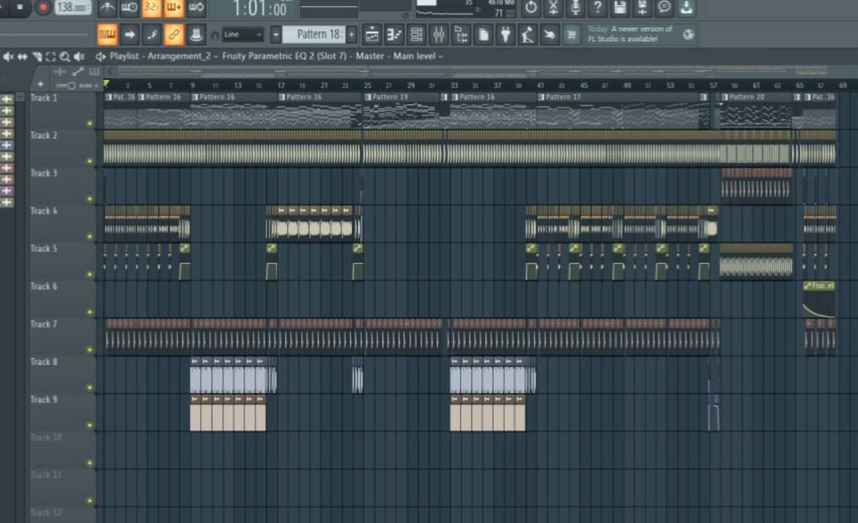The width and height of the screenshot is (858, 523).
Task: Open the project info speech bubble icon
Action: coord(664,7)
